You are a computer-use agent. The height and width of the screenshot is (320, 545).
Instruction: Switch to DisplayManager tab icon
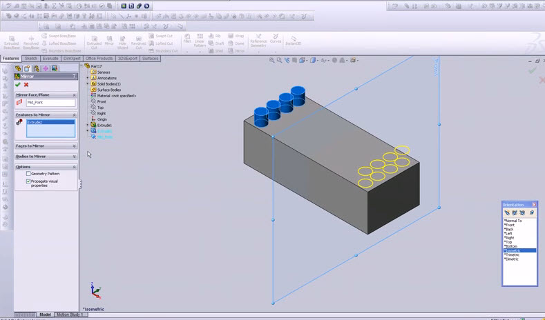point(55,68)
